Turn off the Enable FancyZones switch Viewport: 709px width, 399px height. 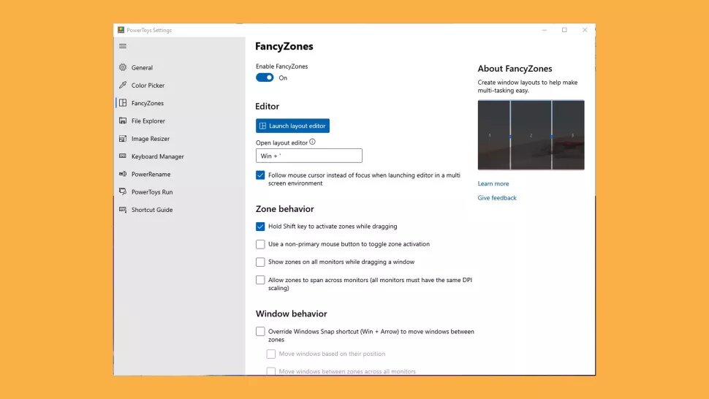pyautogui.click(x=265, y=77)
